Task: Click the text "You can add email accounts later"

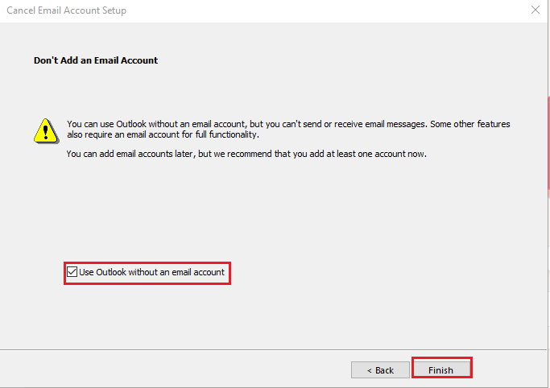Action: pyautogui.click(x=130, y=154)
